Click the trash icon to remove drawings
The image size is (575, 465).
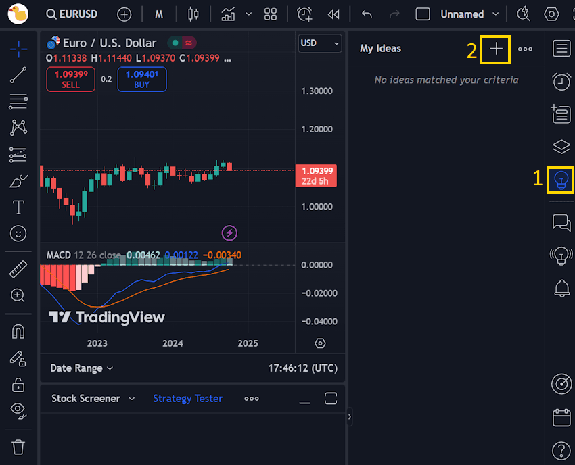pos(18,447)
